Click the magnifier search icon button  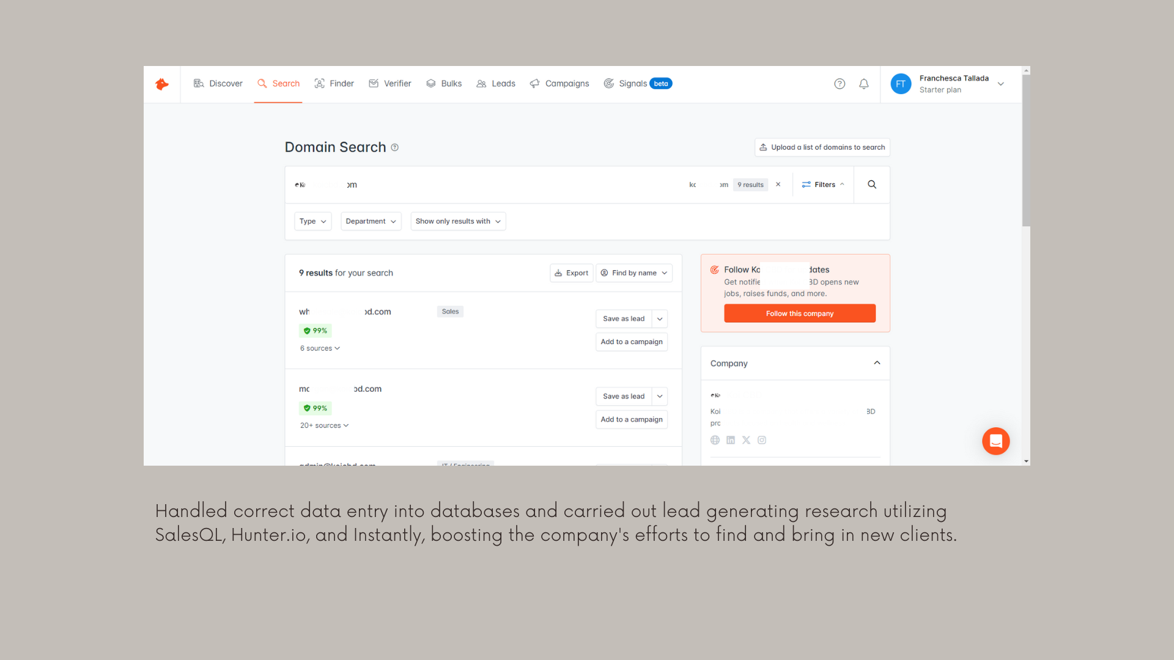pyautogui.click(x=872, y=185)
